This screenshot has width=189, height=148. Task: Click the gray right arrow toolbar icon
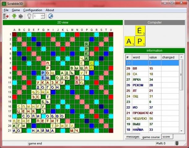click(x=21, y=16)
